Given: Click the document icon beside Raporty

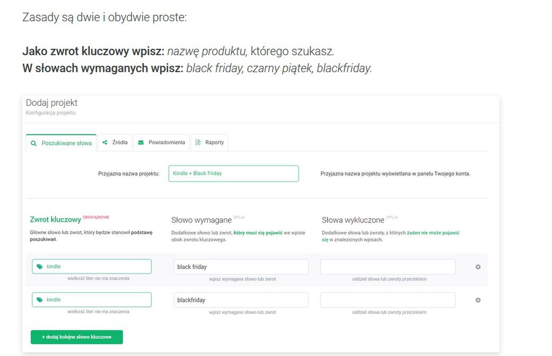Looking at the screenshot, I should [198, 142].
